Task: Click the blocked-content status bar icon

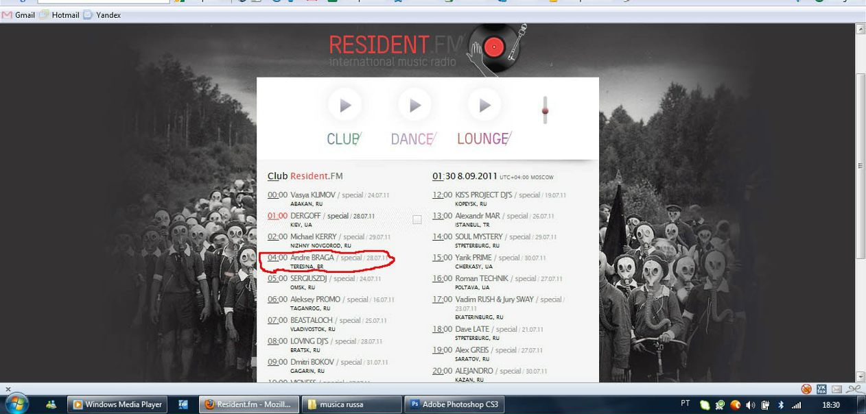Action: coord(806,389)
